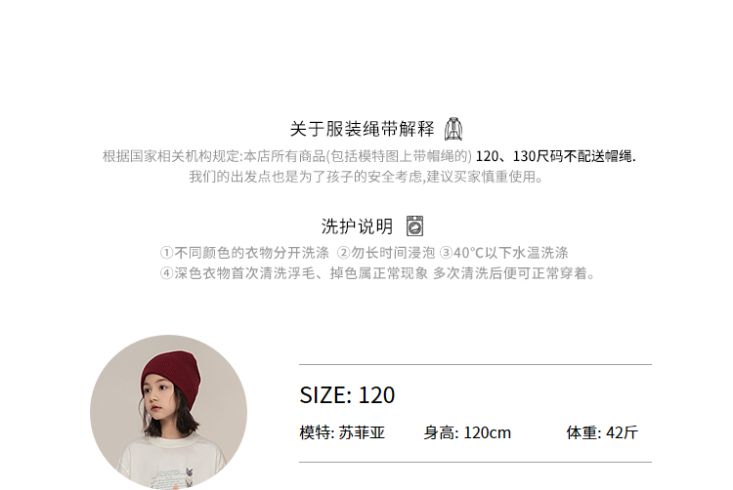Click care tip ②勿长时间浸泡
Viewport: 733px width, 490px height.
tap(386, 253)
